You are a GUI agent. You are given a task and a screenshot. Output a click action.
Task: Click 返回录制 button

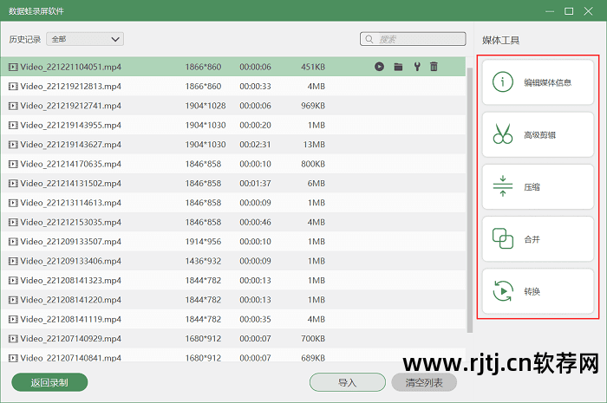tap(49, 382)
